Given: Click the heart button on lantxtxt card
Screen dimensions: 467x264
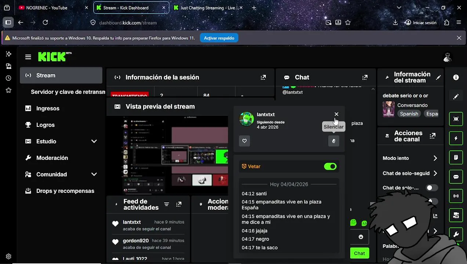Looking at the screenshot, I should click(245, 141).
